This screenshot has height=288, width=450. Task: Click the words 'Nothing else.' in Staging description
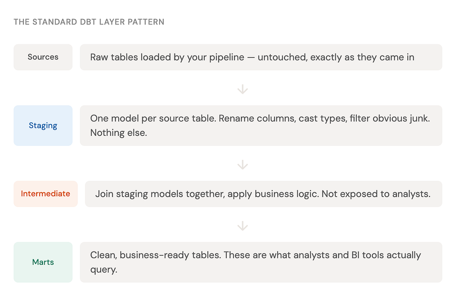click(119, 133)
